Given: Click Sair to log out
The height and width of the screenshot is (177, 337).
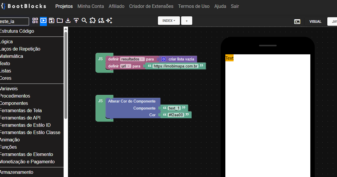Looking at the screenshot, I should pyautogui.click(x=235, y=6).
